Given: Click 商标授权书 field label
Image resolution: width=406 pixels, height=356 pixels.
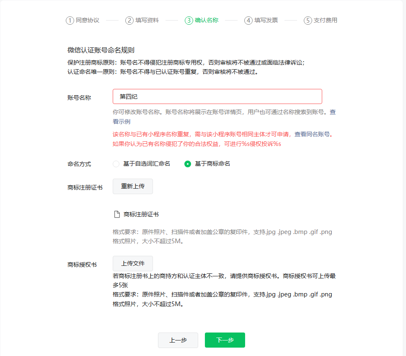Looking at the screenshot, I should coord(82,265).
